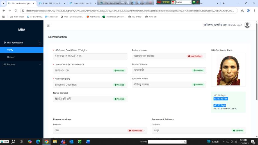Image resolution: width=258 pixels, height=145 pixels.
Task: Open the user profile avatar menu
Action: [x=247, y=25]
